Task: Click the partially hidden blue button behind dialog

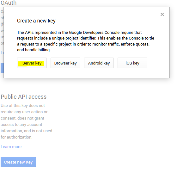Action: 2,68
